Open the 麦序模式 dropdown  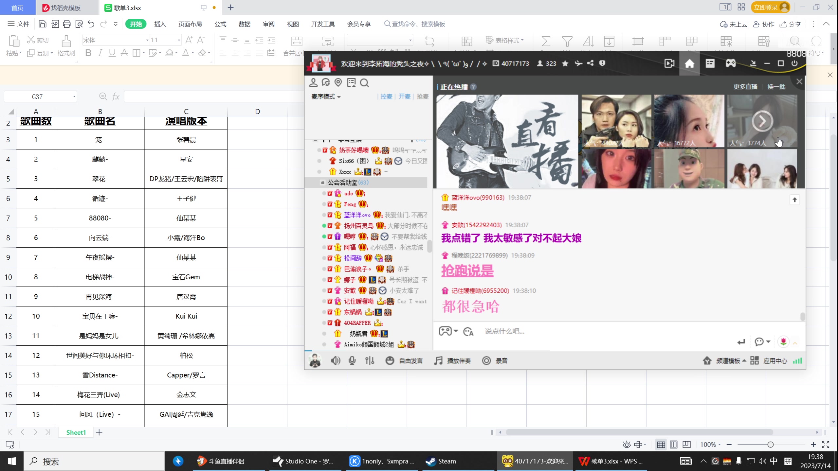[325, 97]
